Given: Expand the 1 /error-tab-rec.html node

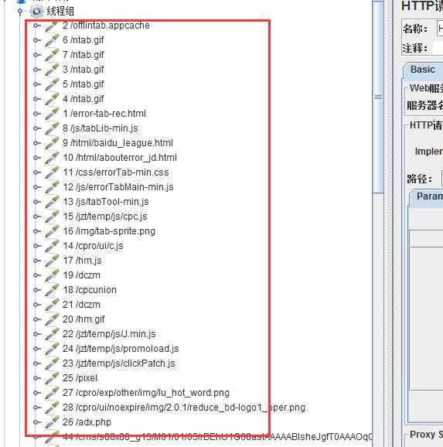Looking at the screenshot, I should click(37, 114).
